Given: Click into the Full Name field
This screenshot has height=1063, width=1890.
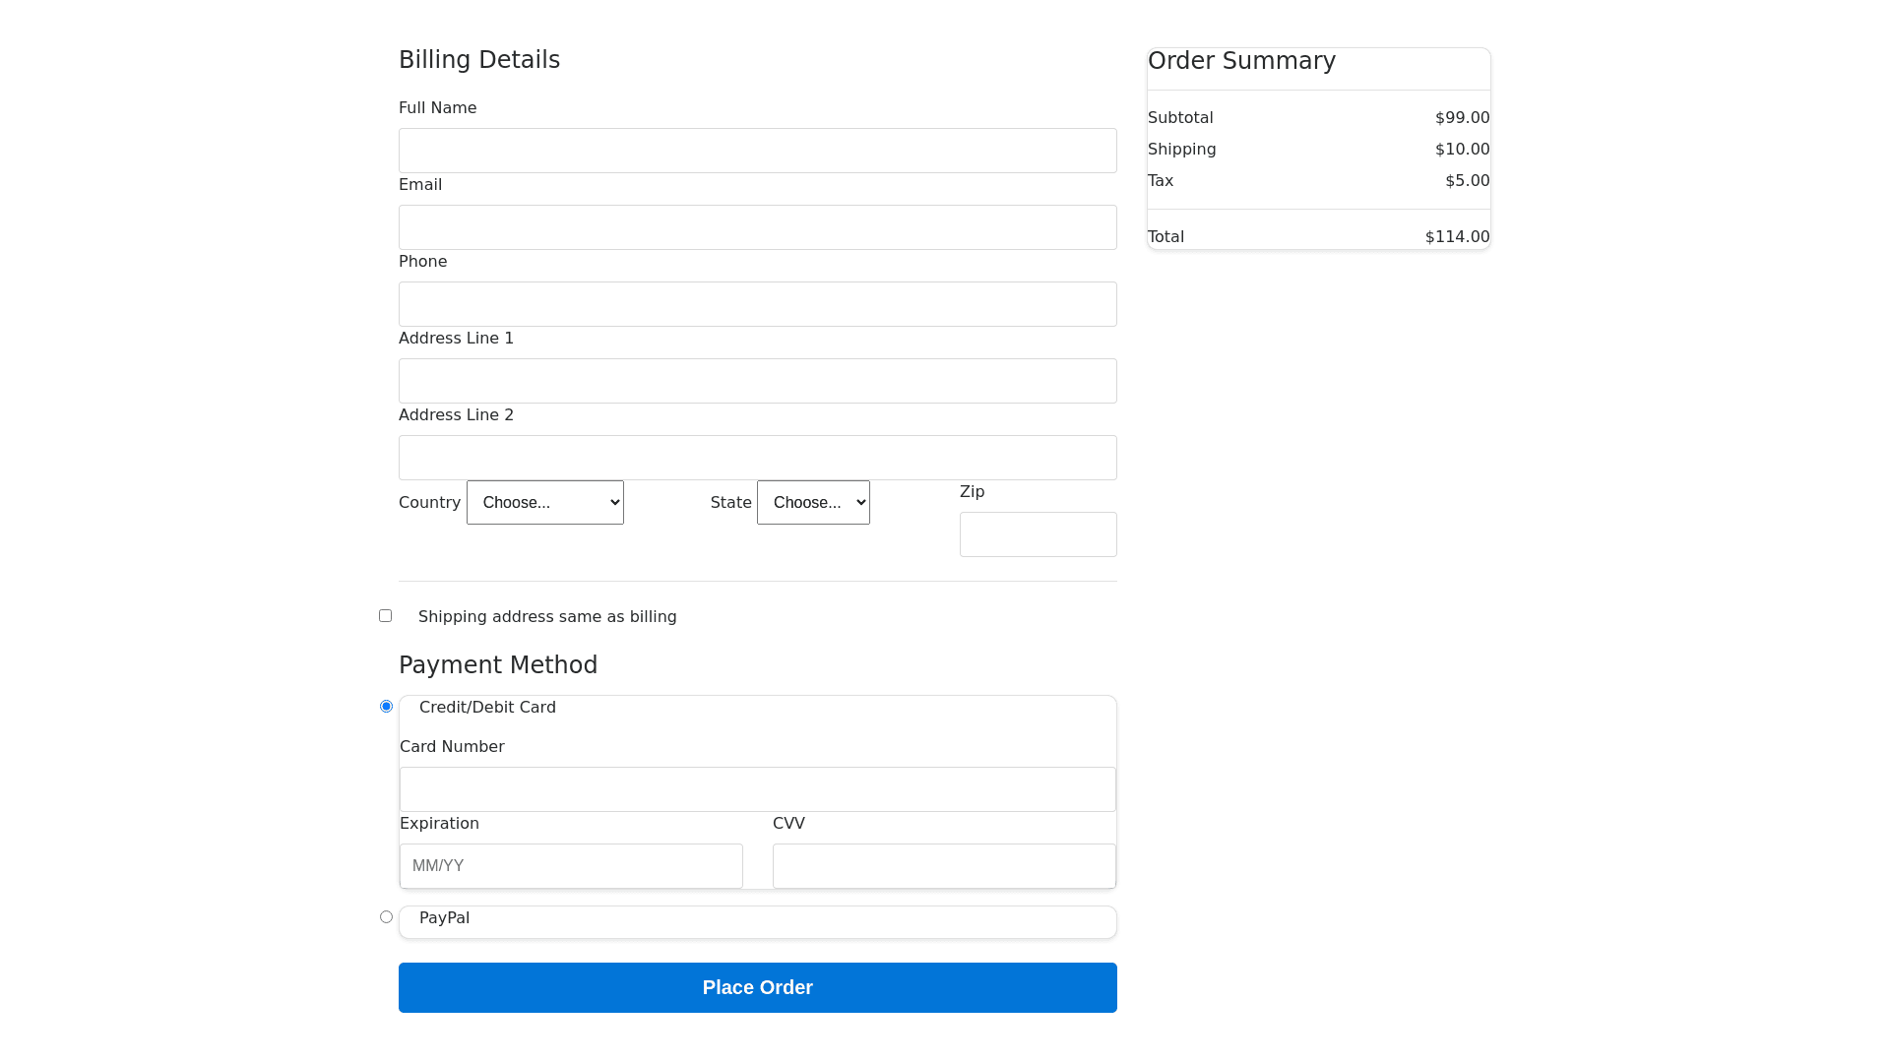Looking at the screenshot, I should 757,151.
